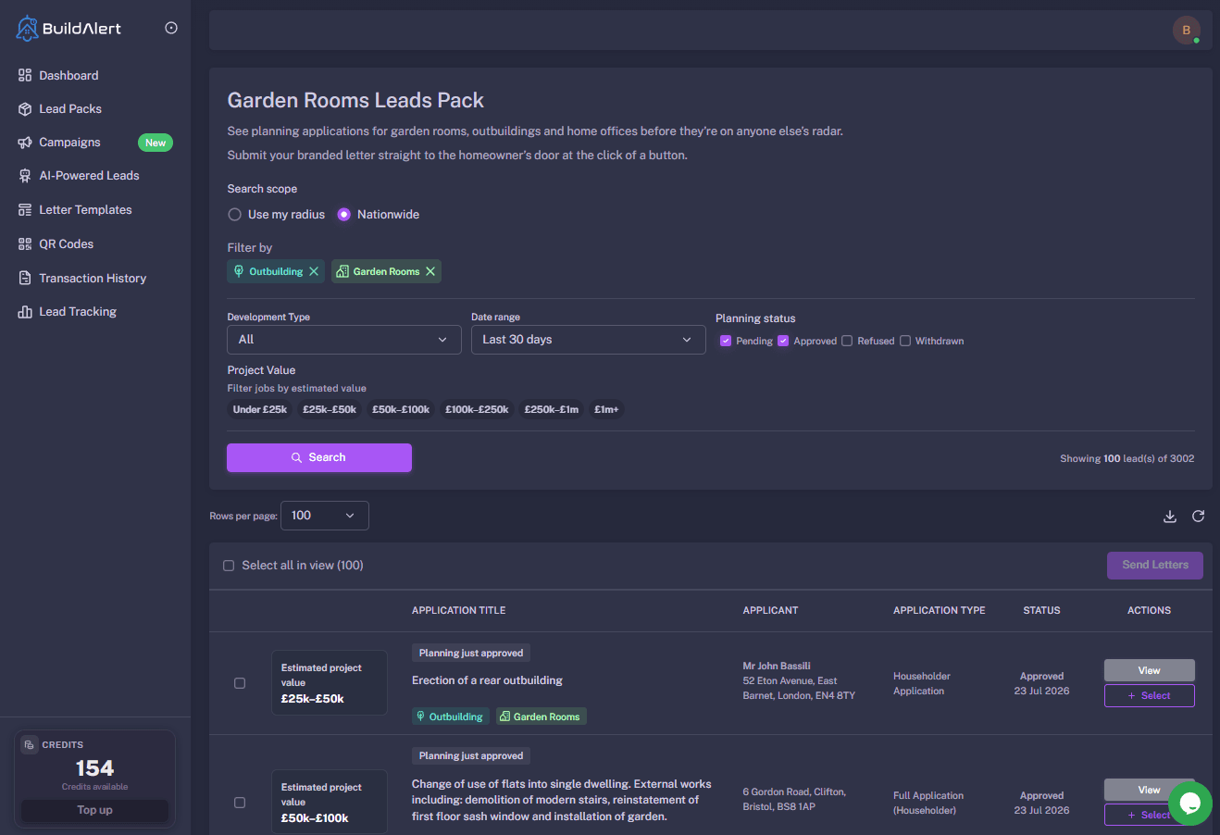Tick checkbox for Erection of rear outbuilding lead

coord(240,683)
